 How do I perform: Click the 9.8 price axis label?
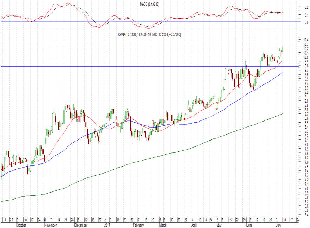pos(306,66)
